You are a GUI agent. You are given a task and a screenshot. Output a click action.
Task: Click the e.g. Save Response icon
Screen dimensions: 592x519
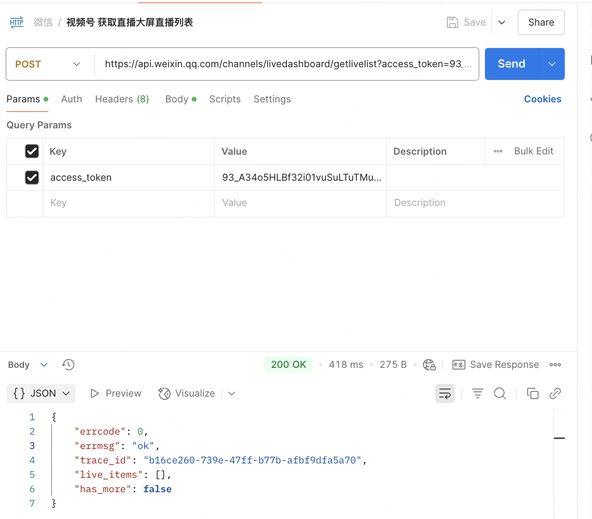pyautogui.click(x=459, y=365)
